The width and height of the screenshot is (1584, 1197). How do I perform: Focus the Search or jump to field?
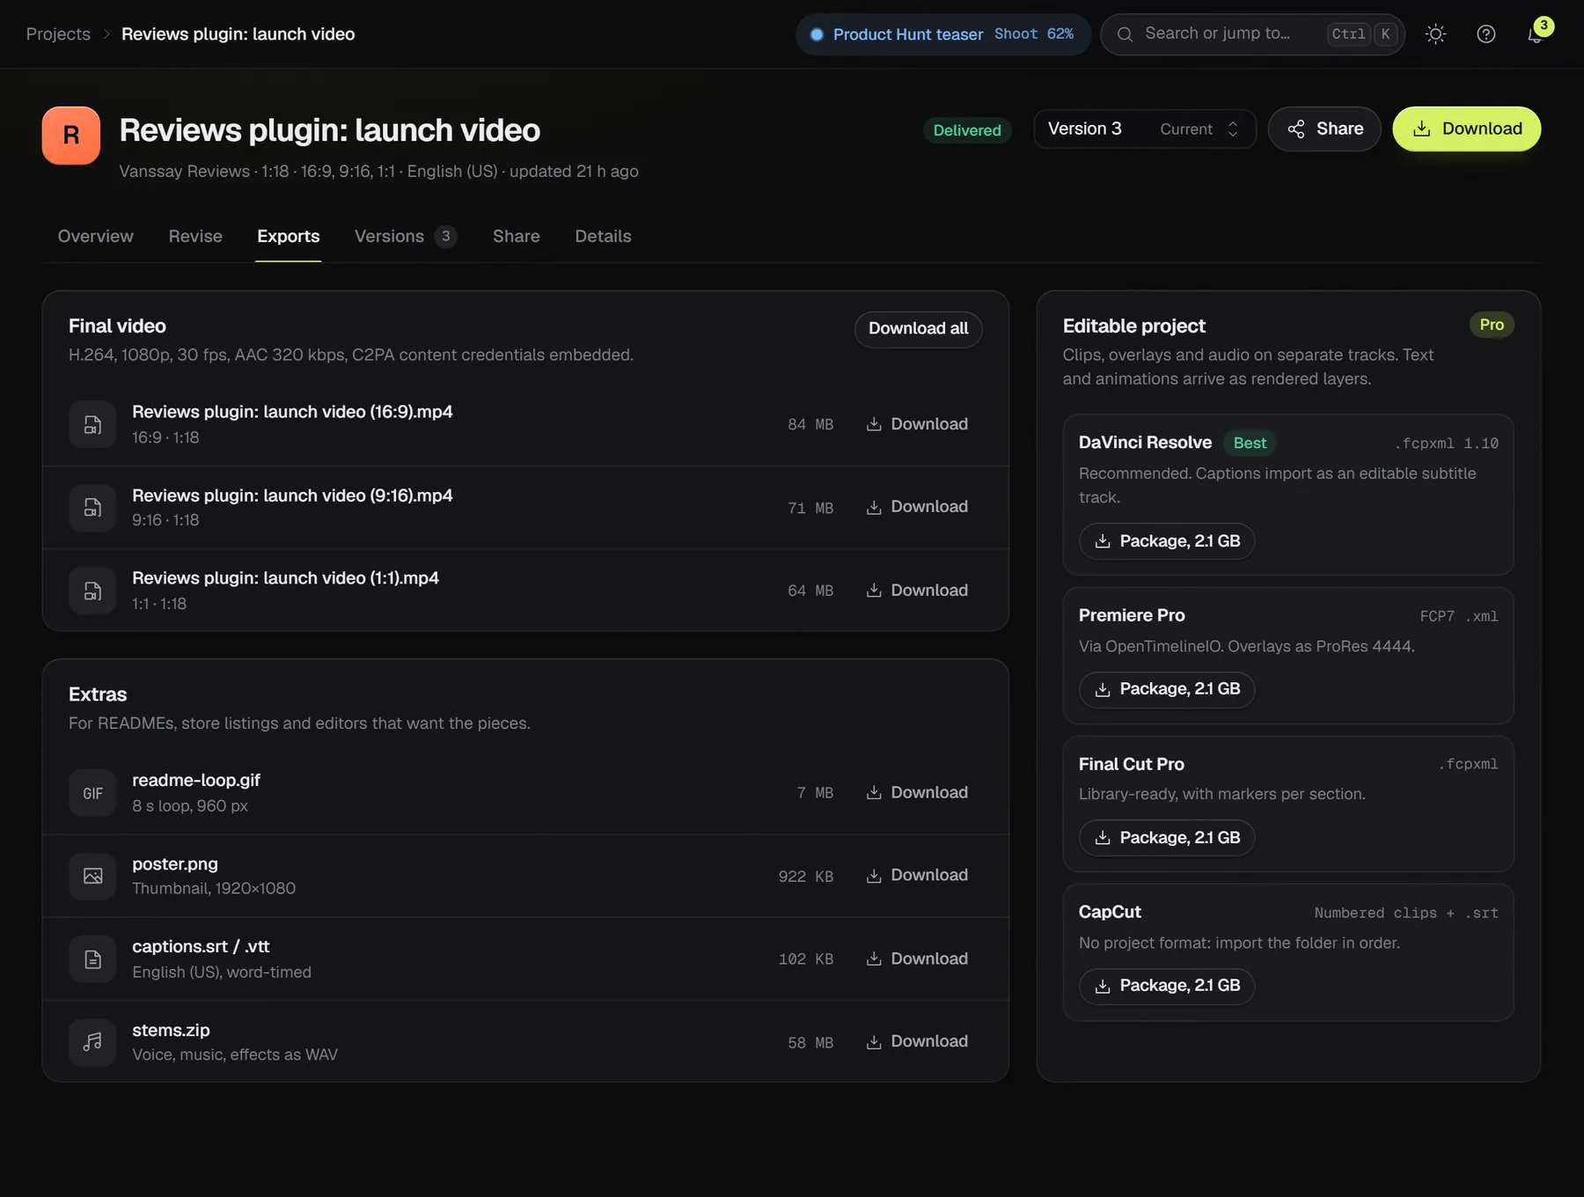tap(1252, 34)
